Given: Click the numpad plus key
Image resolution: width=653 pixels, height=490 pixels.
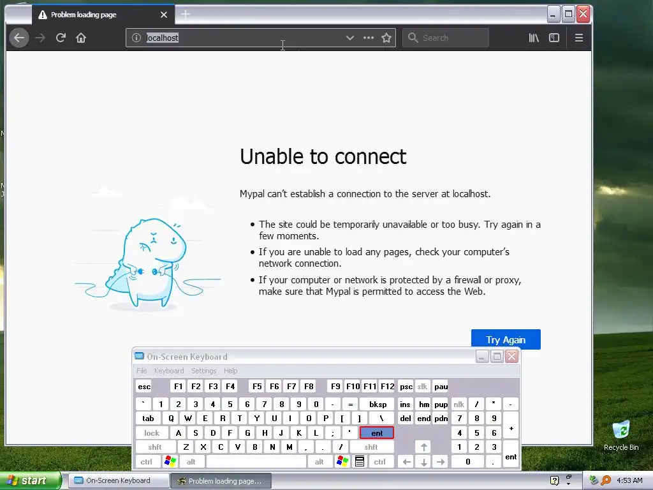Looking at the screenshot, I should point(511,426).
